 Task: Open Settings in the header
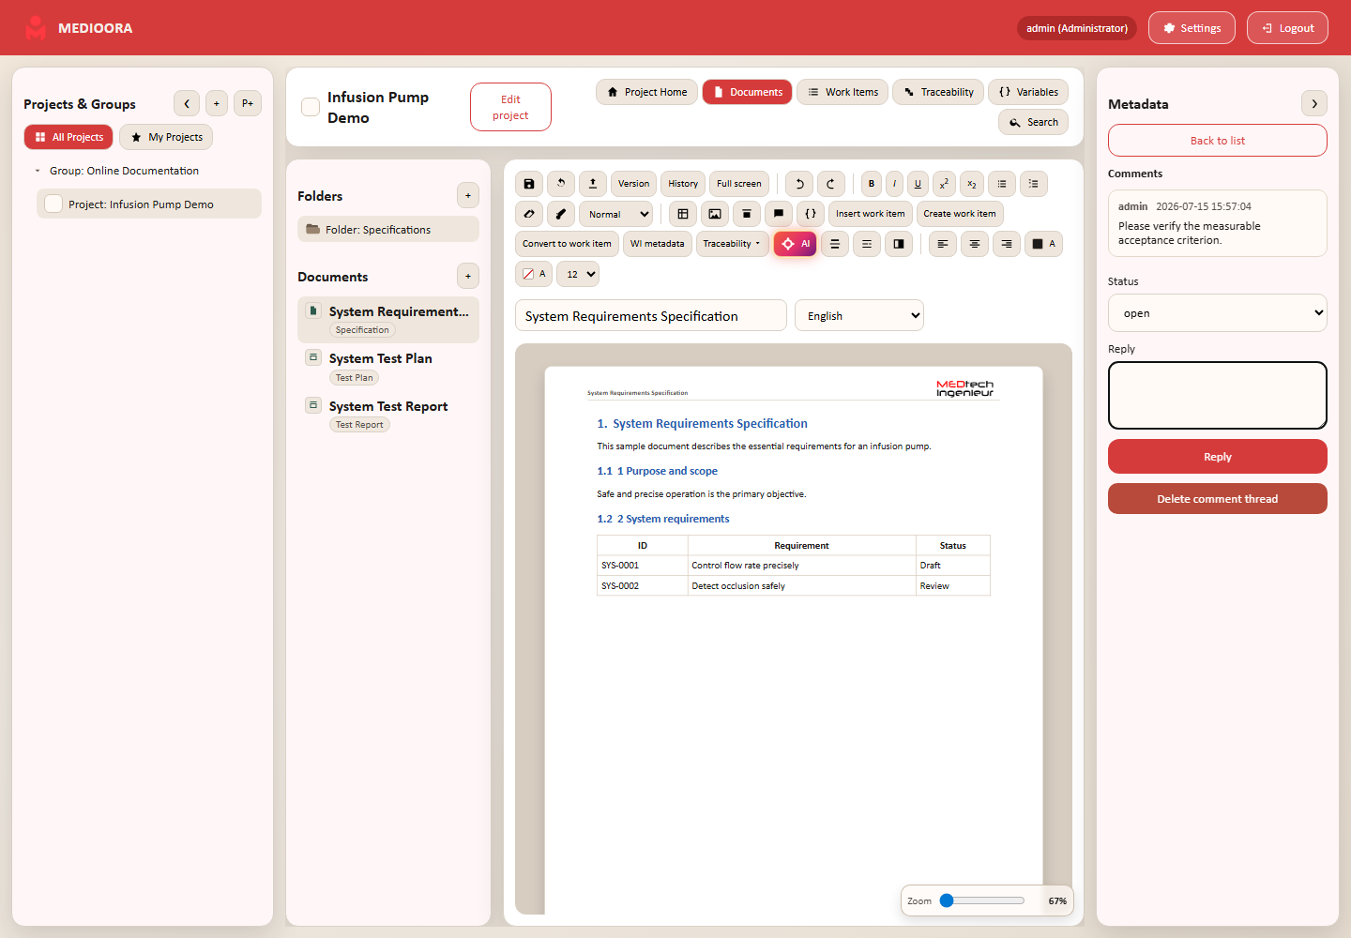tap(1192, 28)
